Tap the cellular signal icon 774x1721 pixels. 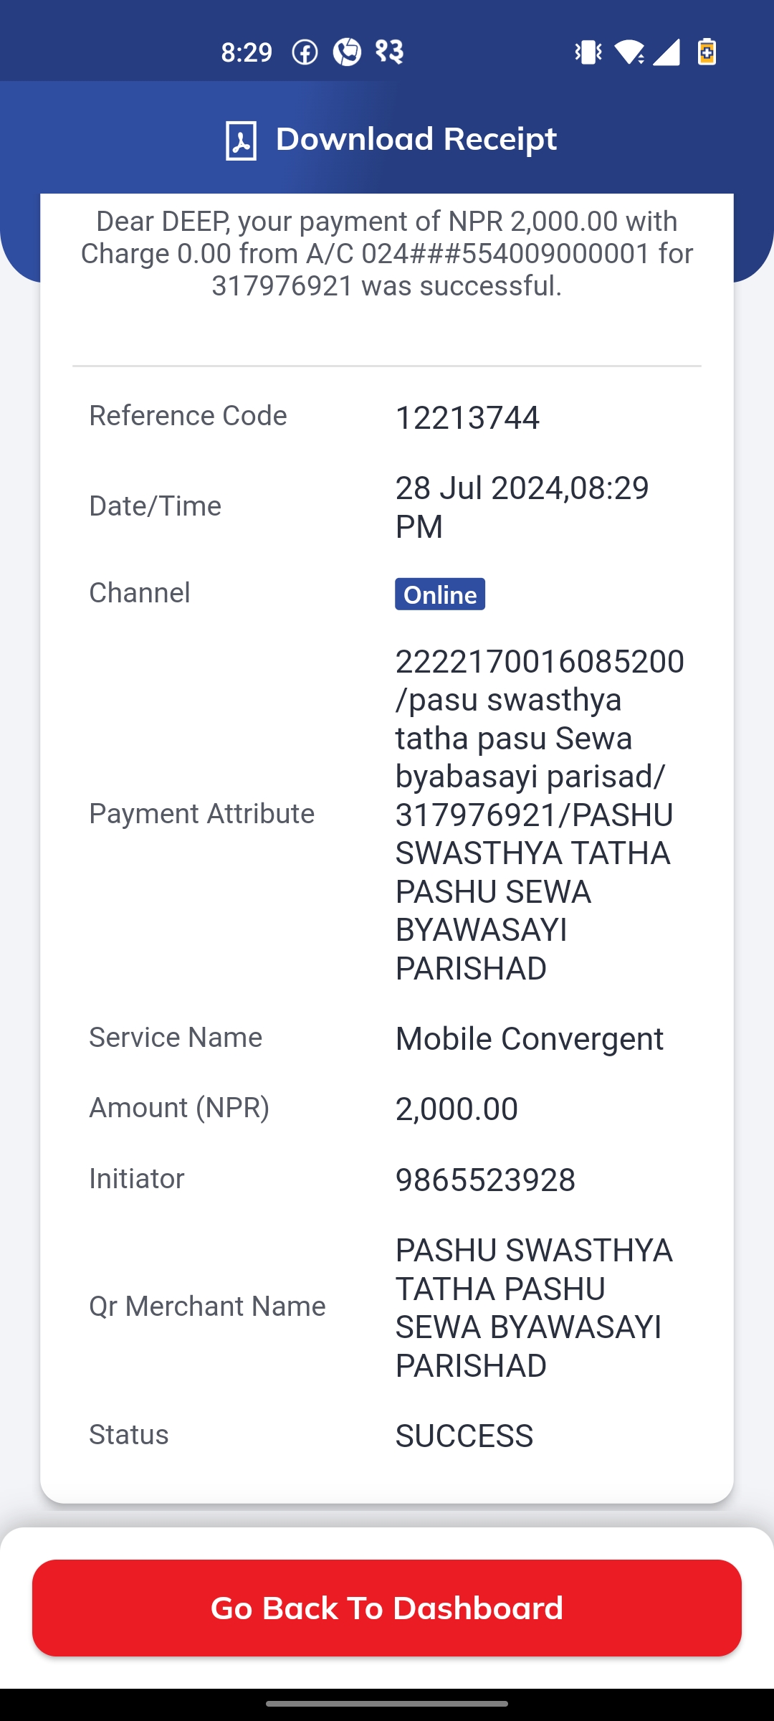pyautogui.click(x=666, y=52)
